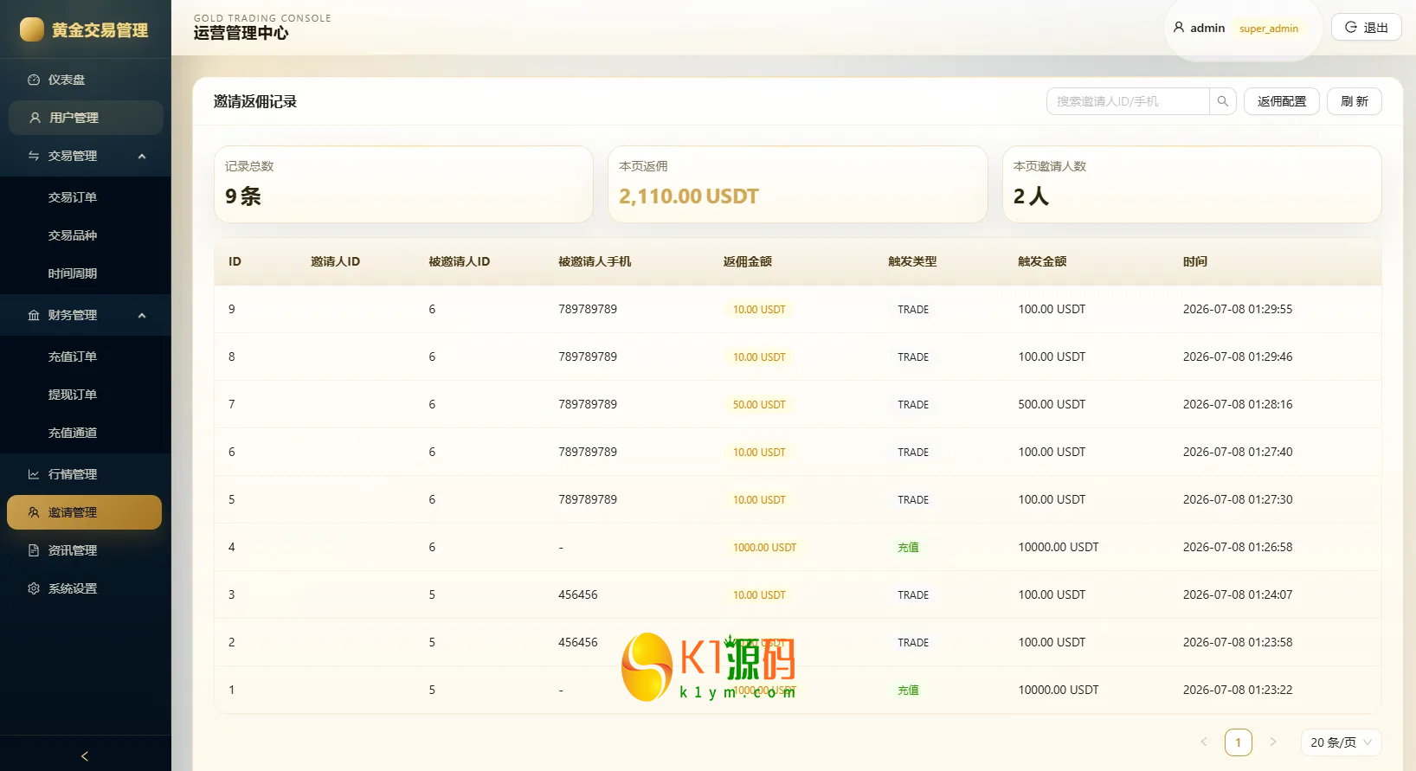This screenshot has width=1416, height=771.
Task: Click the 50.00 USDT rebate tag
Action: pyautogui.click(x=759, y=405)
